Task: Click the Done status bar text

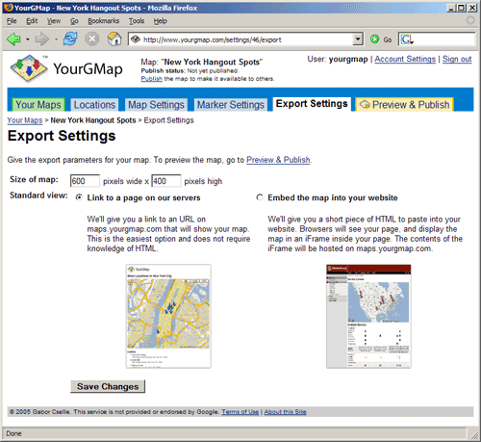Action: (13, 433)
